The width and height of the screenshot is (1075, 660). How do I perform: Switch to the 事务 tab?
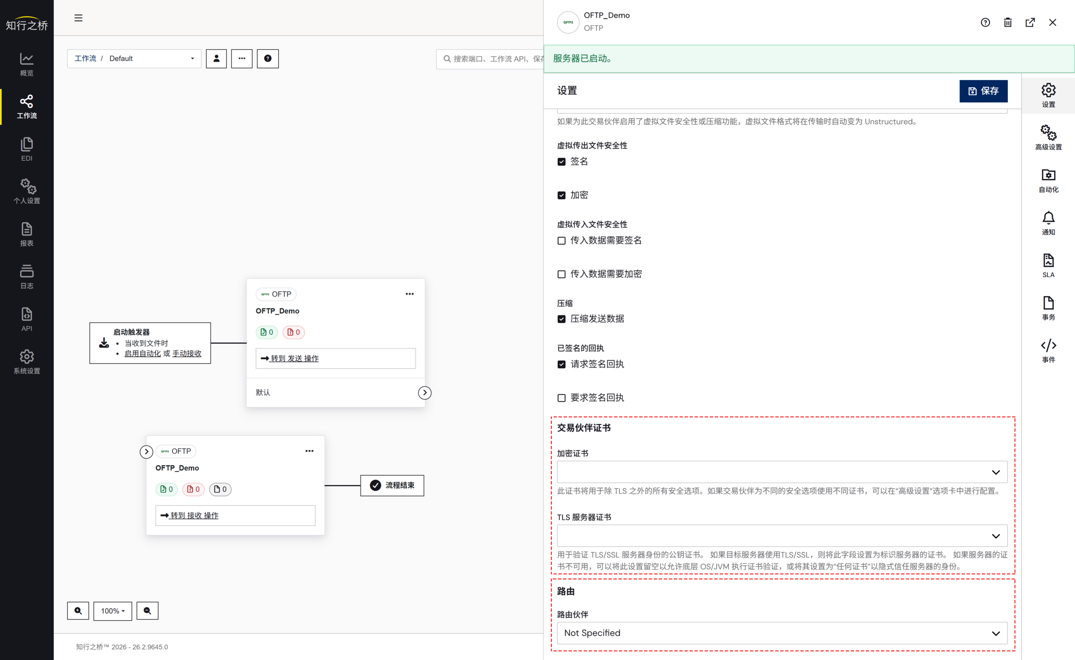tap(1048, 308)
